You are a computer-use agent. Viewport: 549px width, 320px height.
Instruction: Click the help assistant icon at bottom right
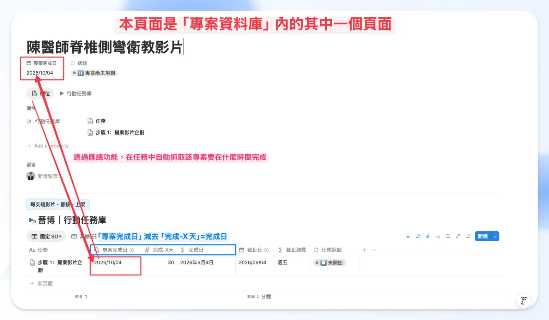coord(524,300)
